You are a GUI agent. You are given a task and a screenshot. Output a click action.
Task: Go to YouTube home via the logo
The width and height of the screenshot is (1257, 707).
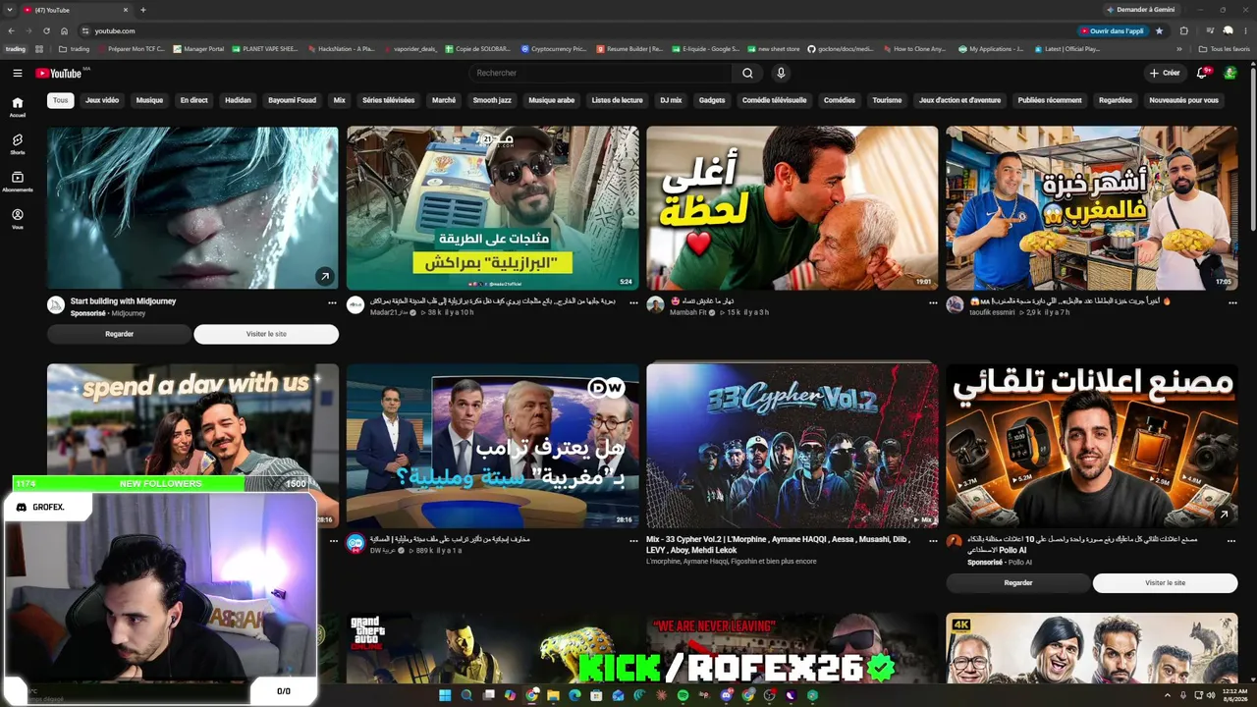61,73
